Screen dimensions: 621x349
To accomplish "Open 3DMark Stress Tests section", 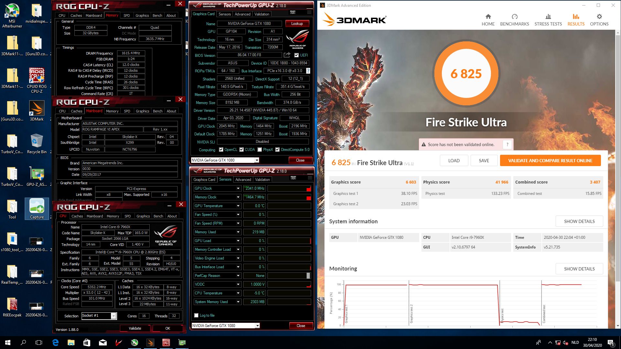I will (x=548, y=20).
